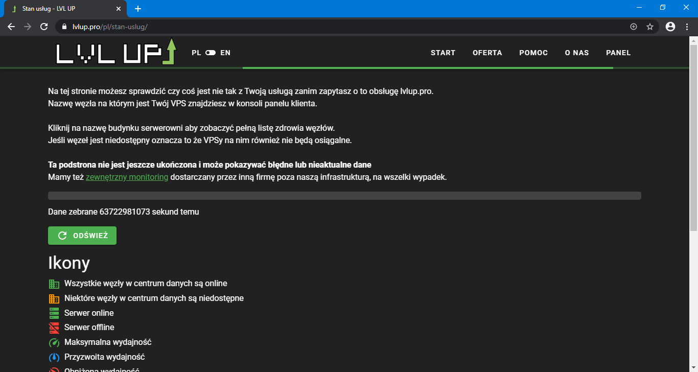Click the green data center online icon
698x372 pixels.
point(54,284)
